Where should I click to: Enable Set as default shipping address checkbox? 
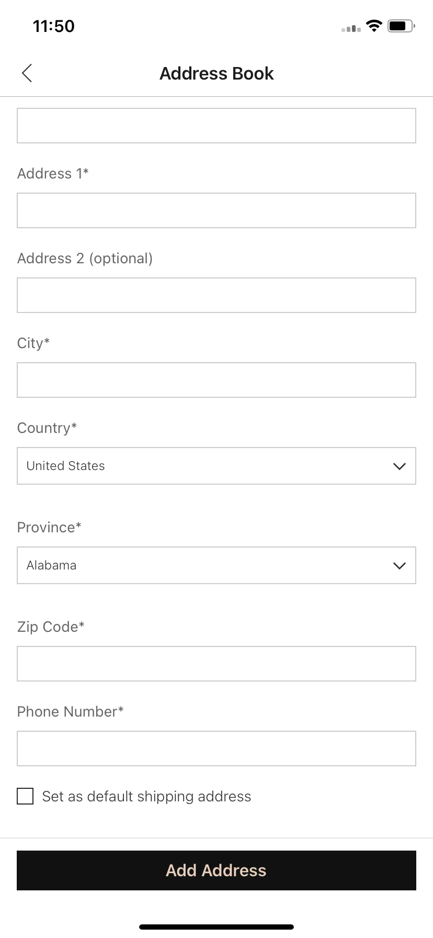[25, 796]
